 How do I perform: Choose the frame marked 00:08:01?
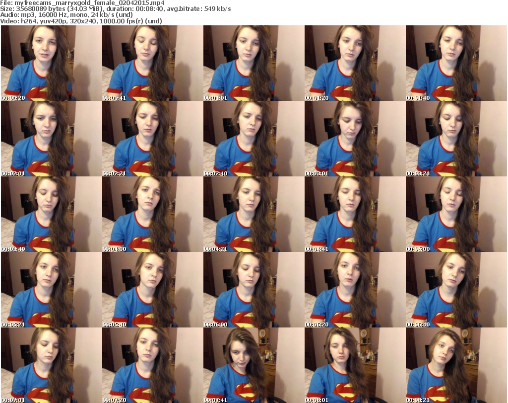point(355,365)
